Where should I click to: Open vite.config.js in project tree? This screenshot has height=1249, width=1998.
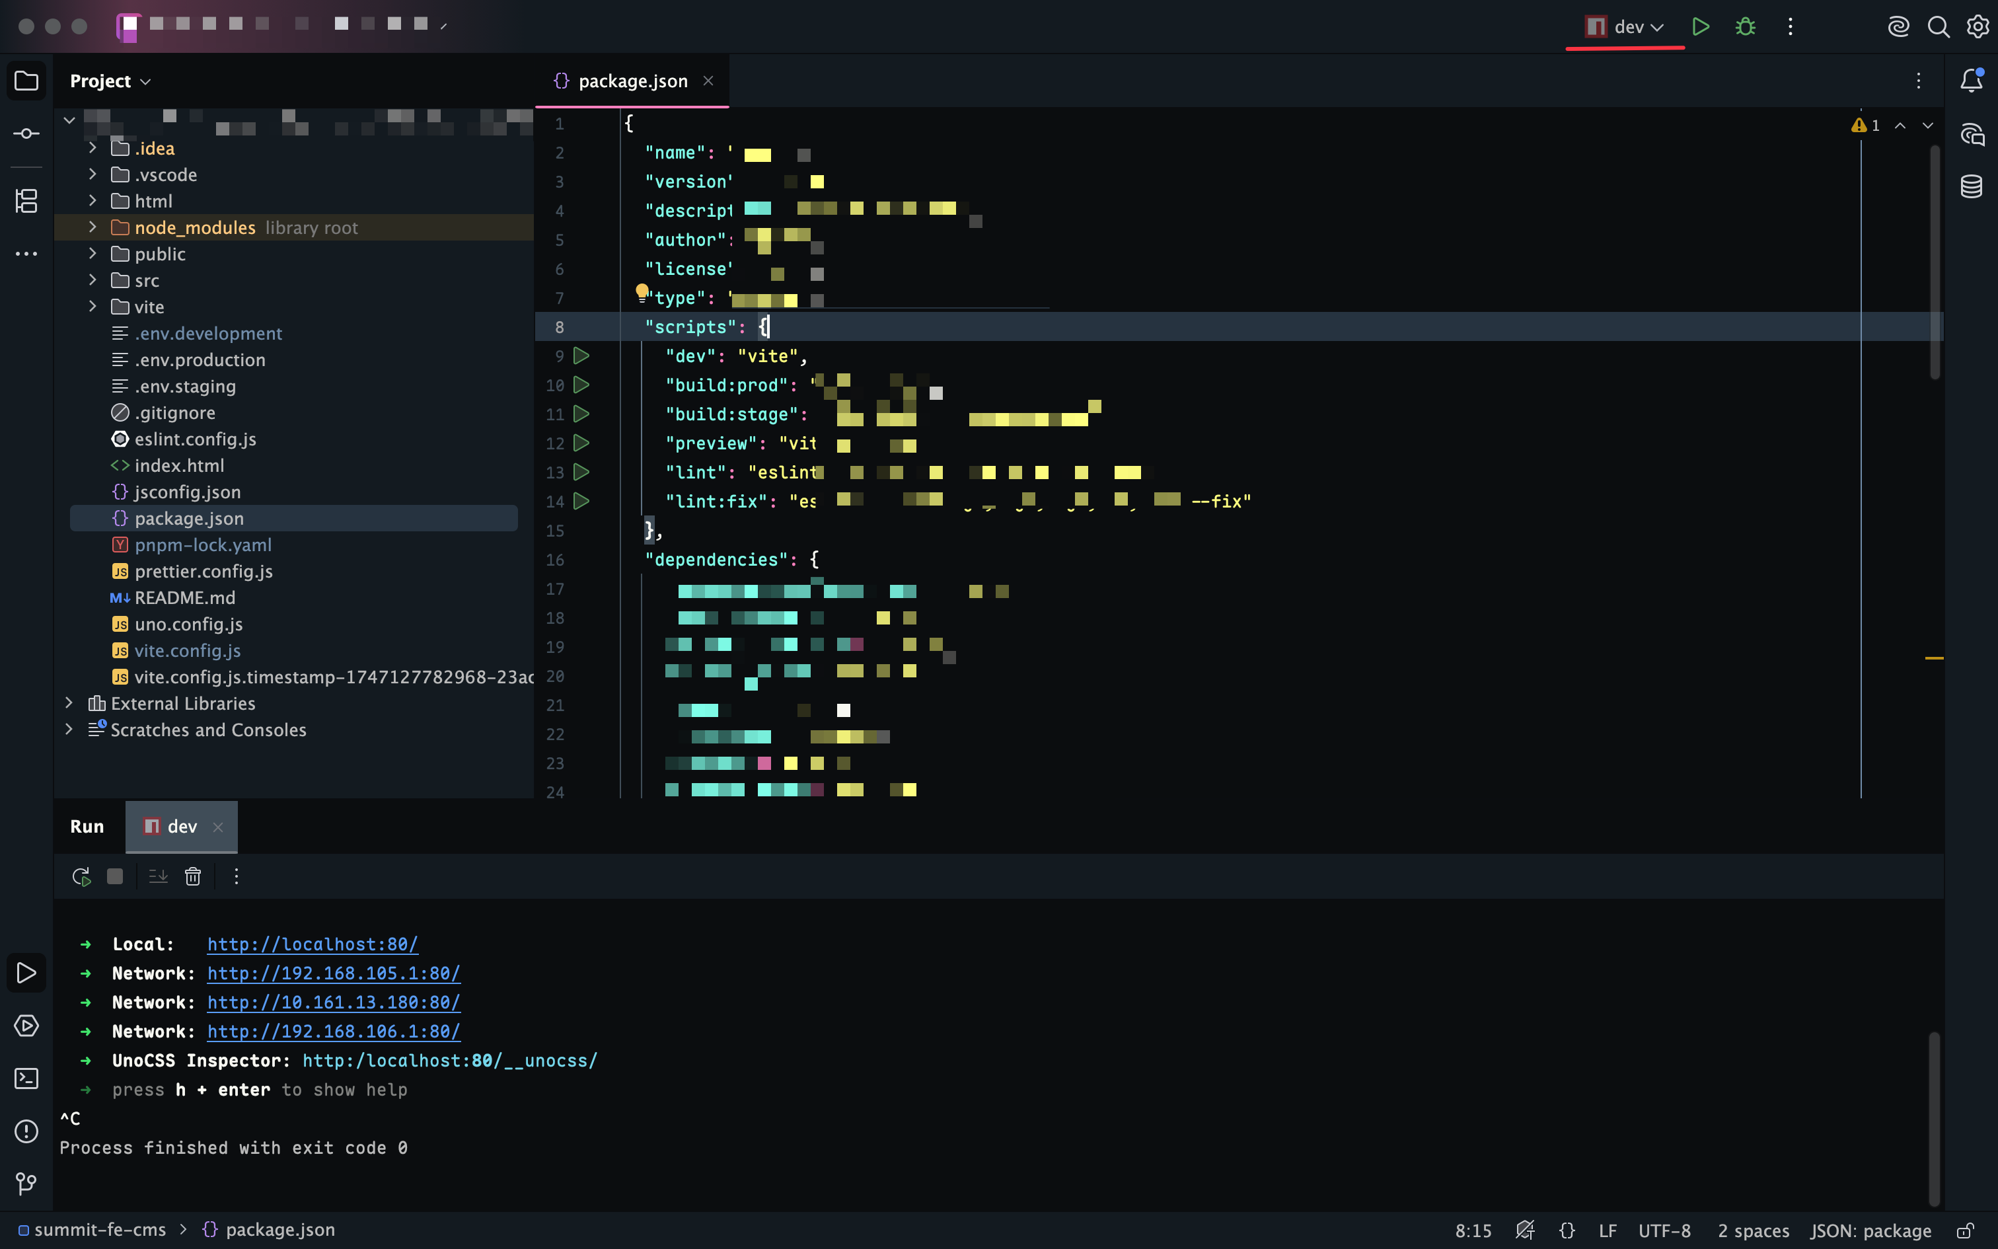point(188,651)
